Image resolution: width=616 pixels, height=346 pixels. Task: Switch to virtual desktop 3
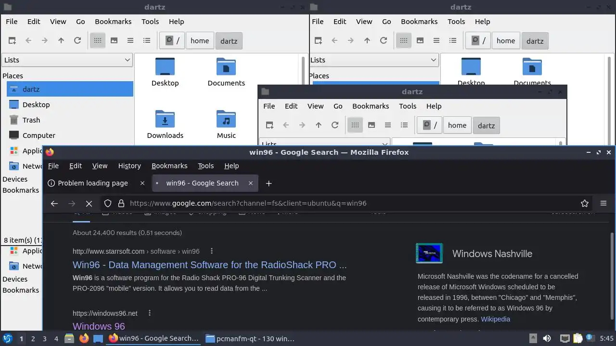[45, 339]
